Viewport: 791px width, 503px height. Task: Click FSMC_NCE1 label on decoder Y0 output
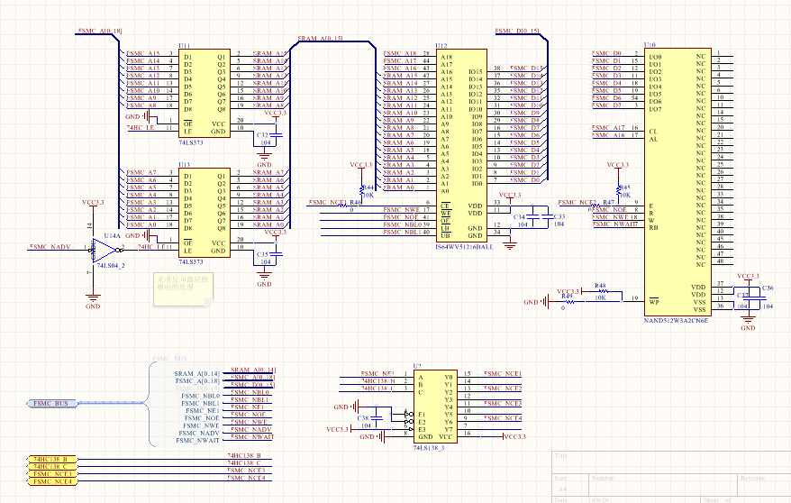[503, 374]
